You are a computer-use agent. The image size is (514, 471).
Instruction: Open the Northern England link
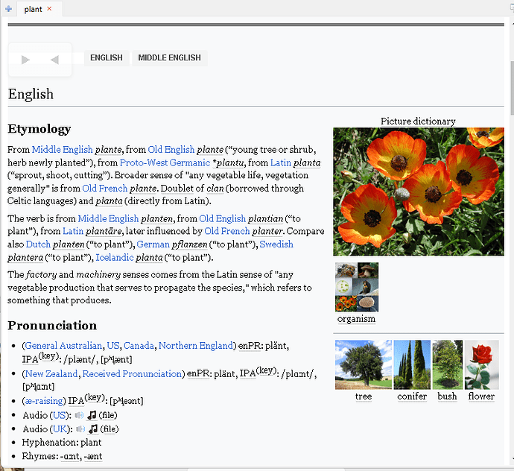196,346
